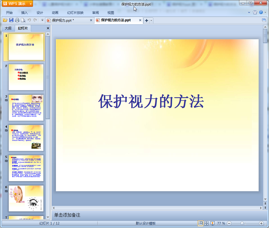Viewport: 269px width, 228px height.
Task: Click slide title 保护视力的方法
Action: pyautogui.click(x=151, y=101)
